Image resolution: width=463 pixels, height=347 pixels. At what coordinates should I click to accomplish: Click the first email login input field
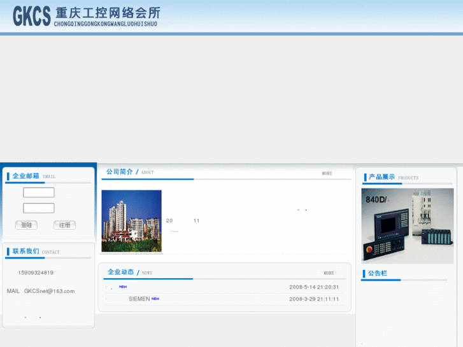click(x=39, y=192)
